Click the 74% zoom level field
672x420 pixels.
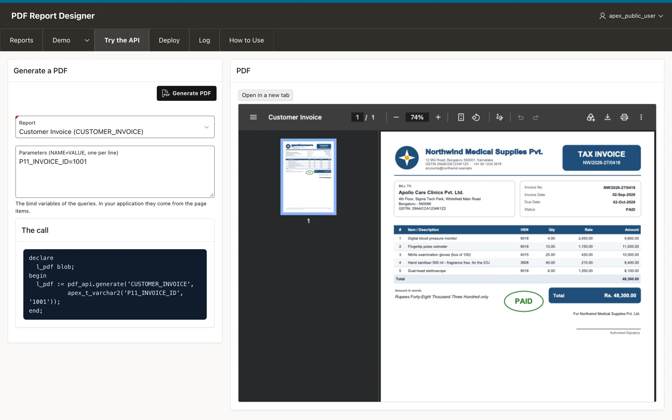click(417, 117)
